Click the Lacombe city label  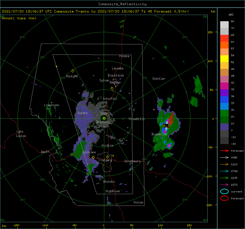click(118, 68)
